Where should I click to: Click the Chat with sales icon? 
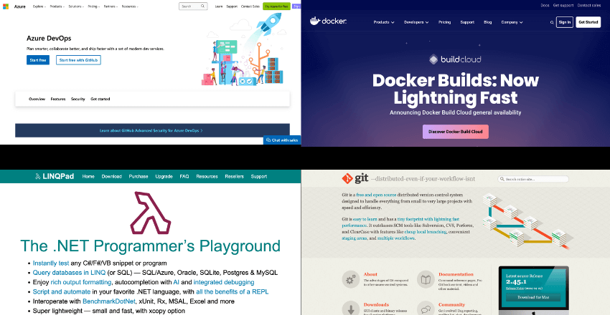tap(268, 140)
